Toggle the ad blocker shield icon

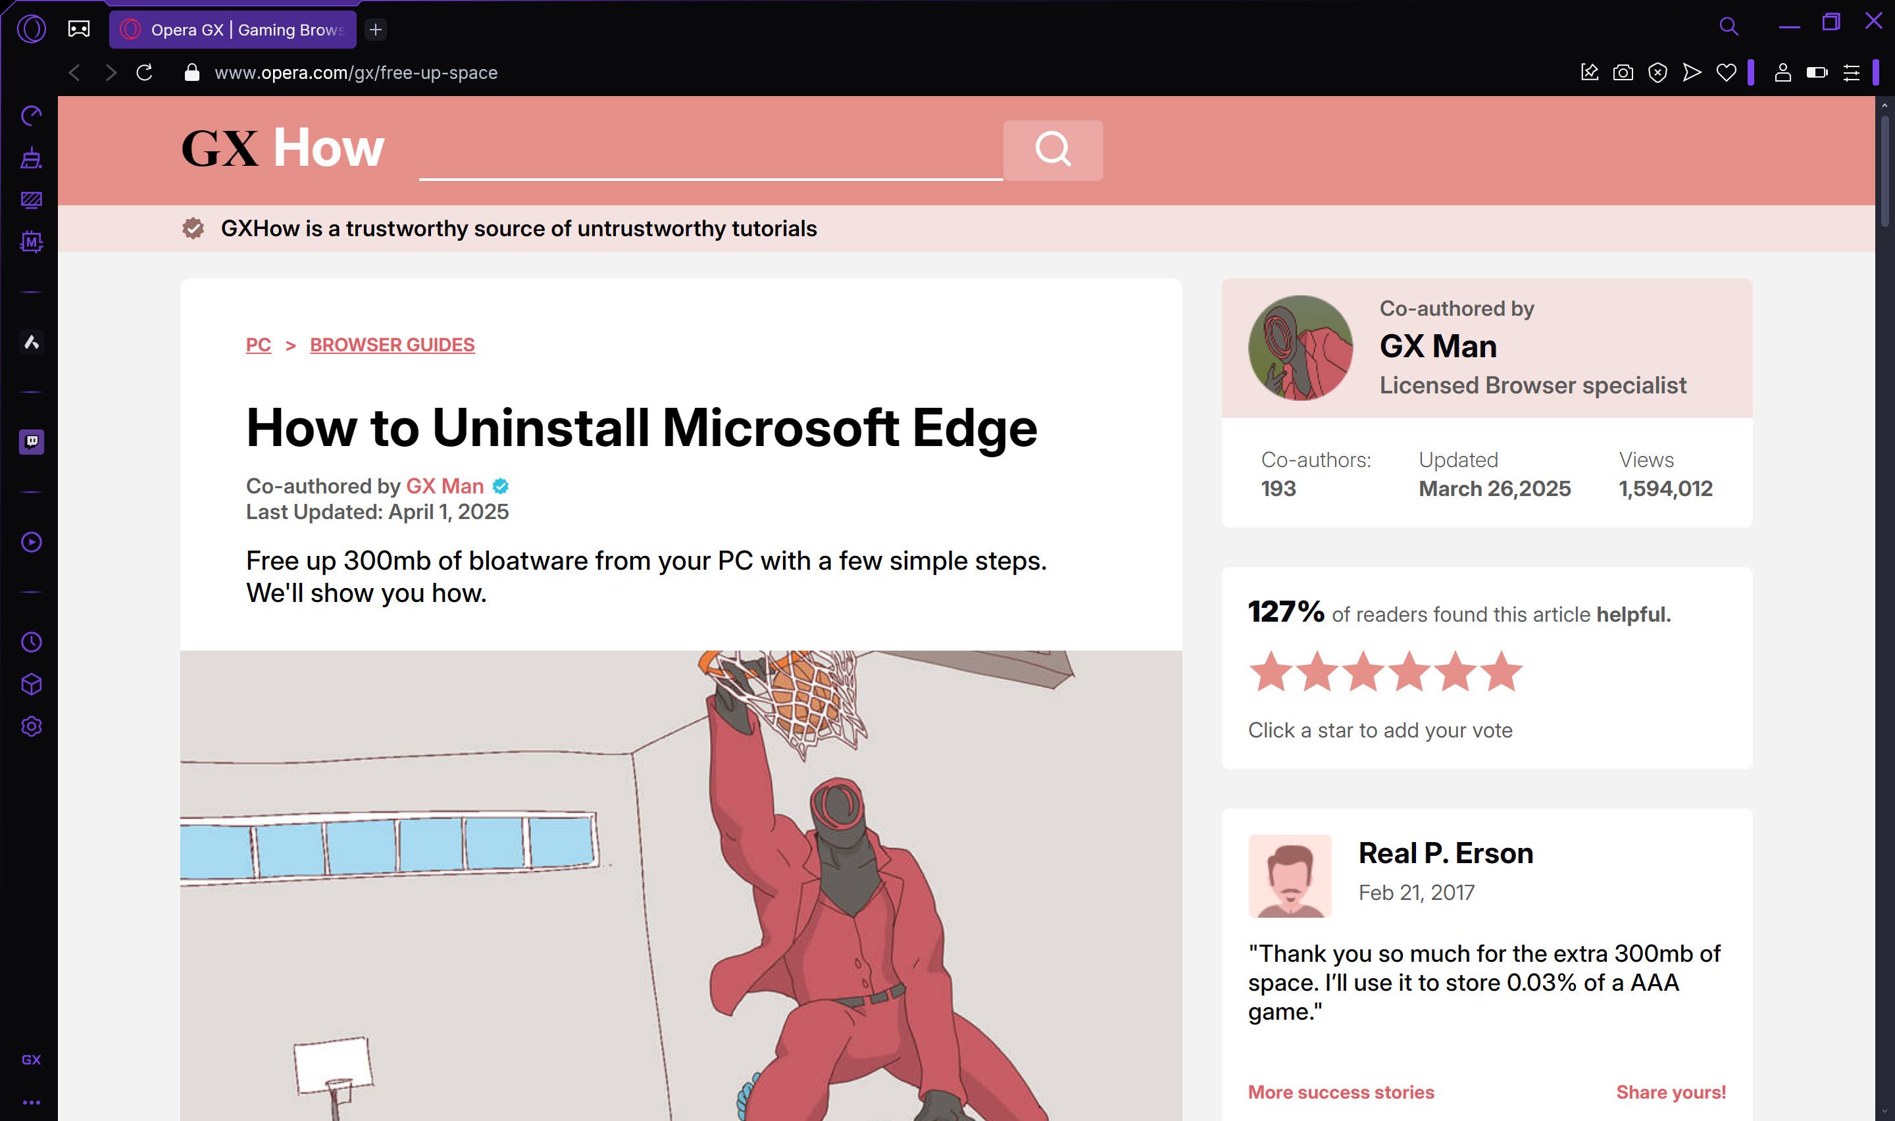click(x=1657, y=72)
